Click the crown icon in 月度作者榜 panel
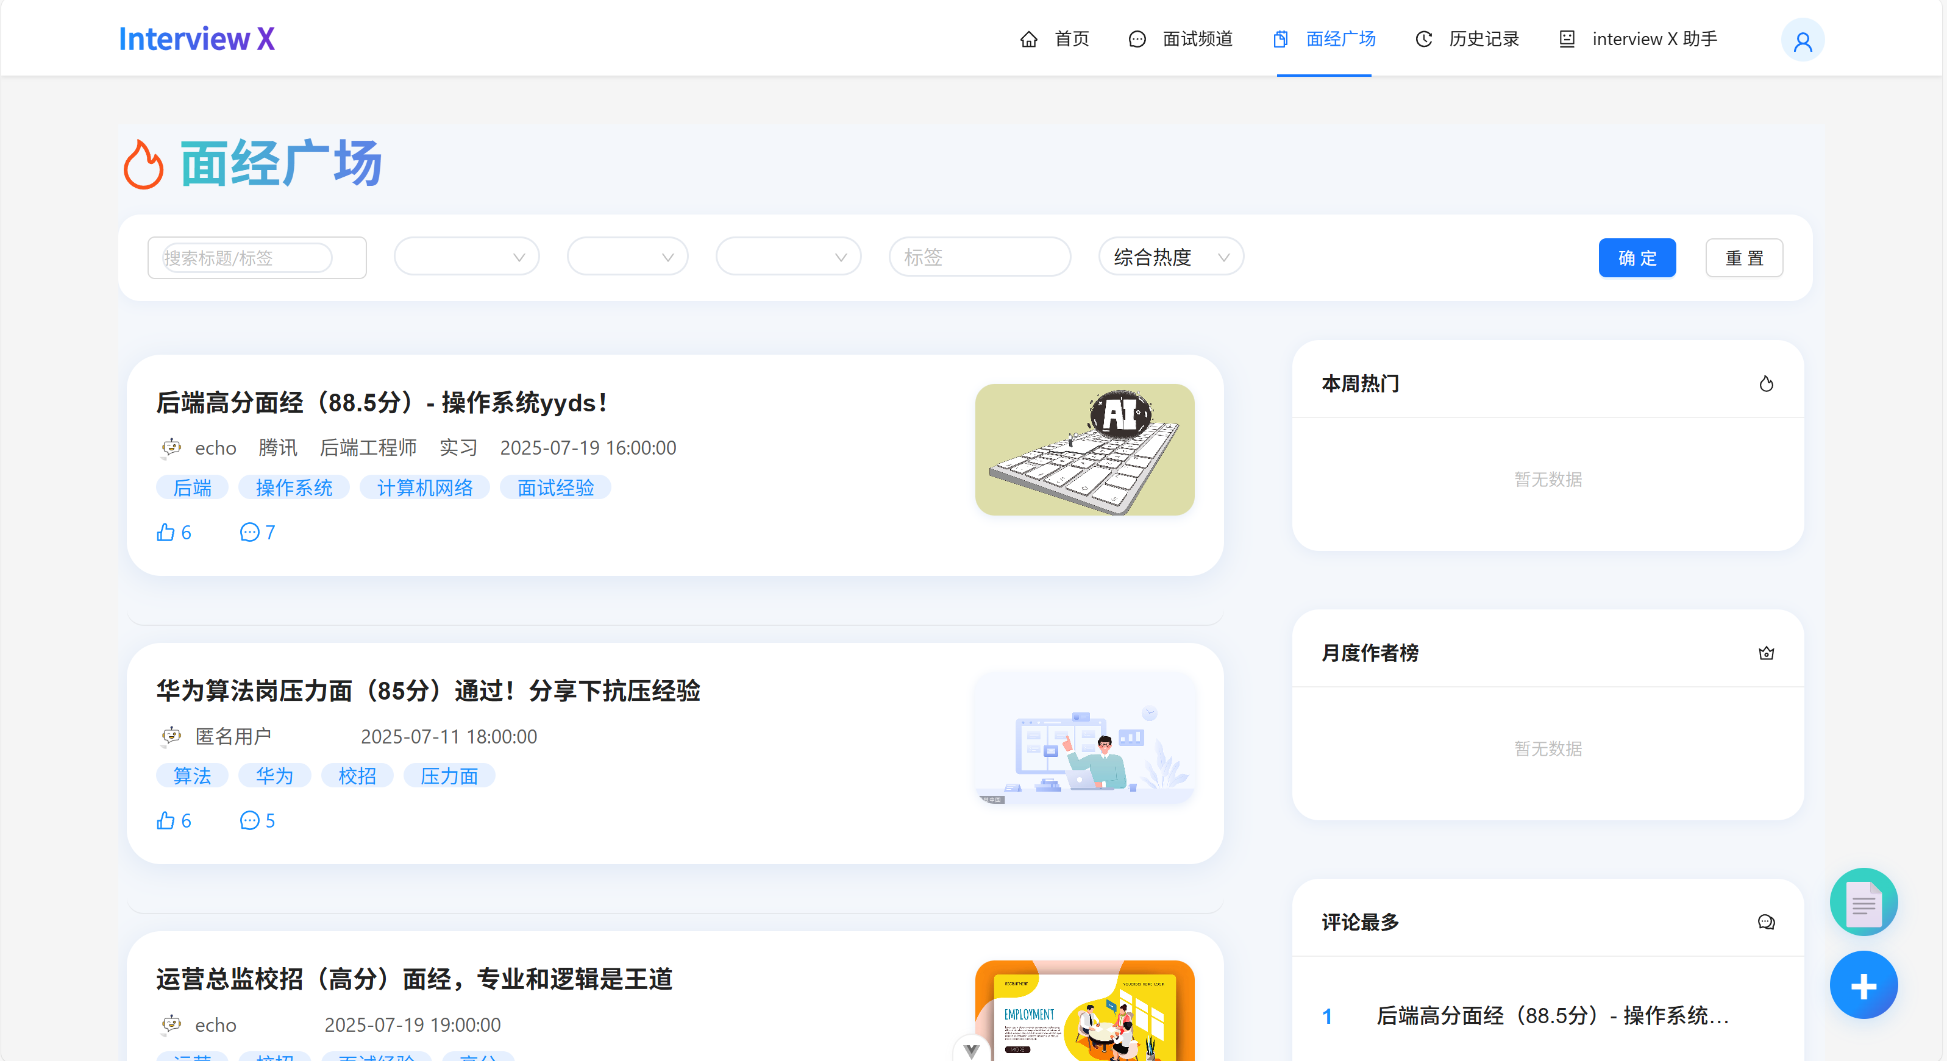The height and width of the screenshot is (1061, 1947). (x=1765, y=653)
